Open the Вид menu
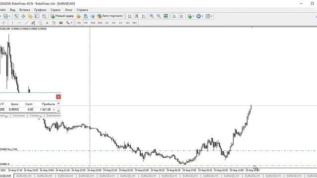The image size is (317, 178). pos(12,10)
